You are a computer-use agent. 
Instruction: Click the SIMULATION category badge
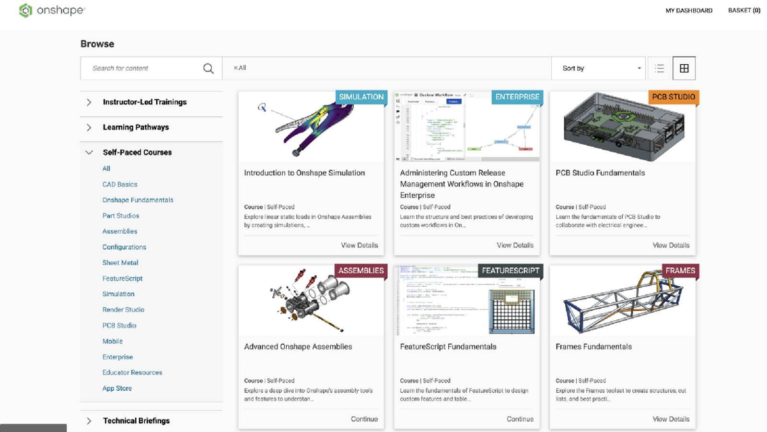point(361,97)
